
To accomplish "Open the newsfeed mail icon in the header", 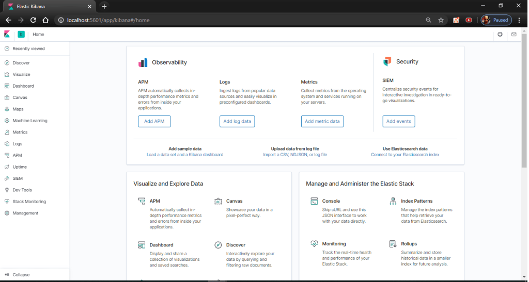I will coord(514,35).
